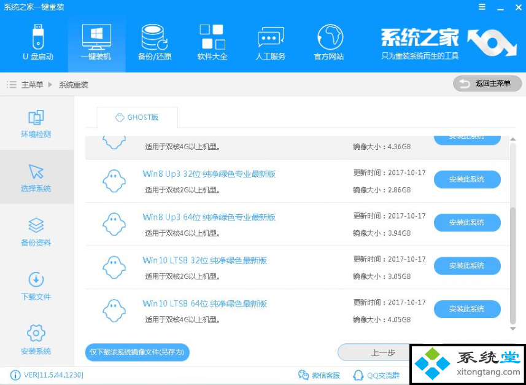Click the 镜像大小：4.05GB text
This screenshot has width=526, height=385.
pos(382,319)
